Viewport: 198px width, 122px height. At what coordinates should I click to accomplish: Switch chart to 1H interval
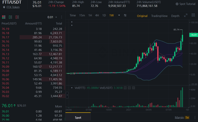pyautogui.click(x=90, y=15)
